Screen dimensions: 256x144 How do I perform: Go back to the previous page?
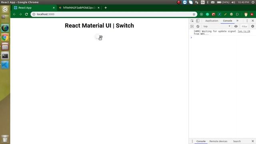point(14,14)
